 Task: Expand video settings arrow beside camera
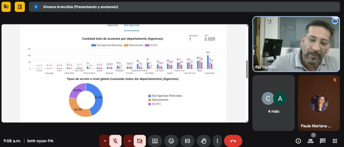[129, 141]
